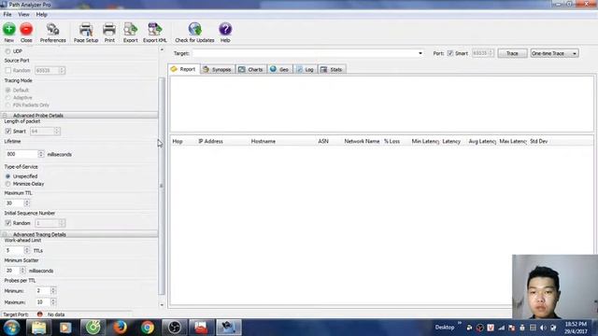Click the ASN column header
The height and width of the screenshot is (336, 598).
[x=323, y=141]
